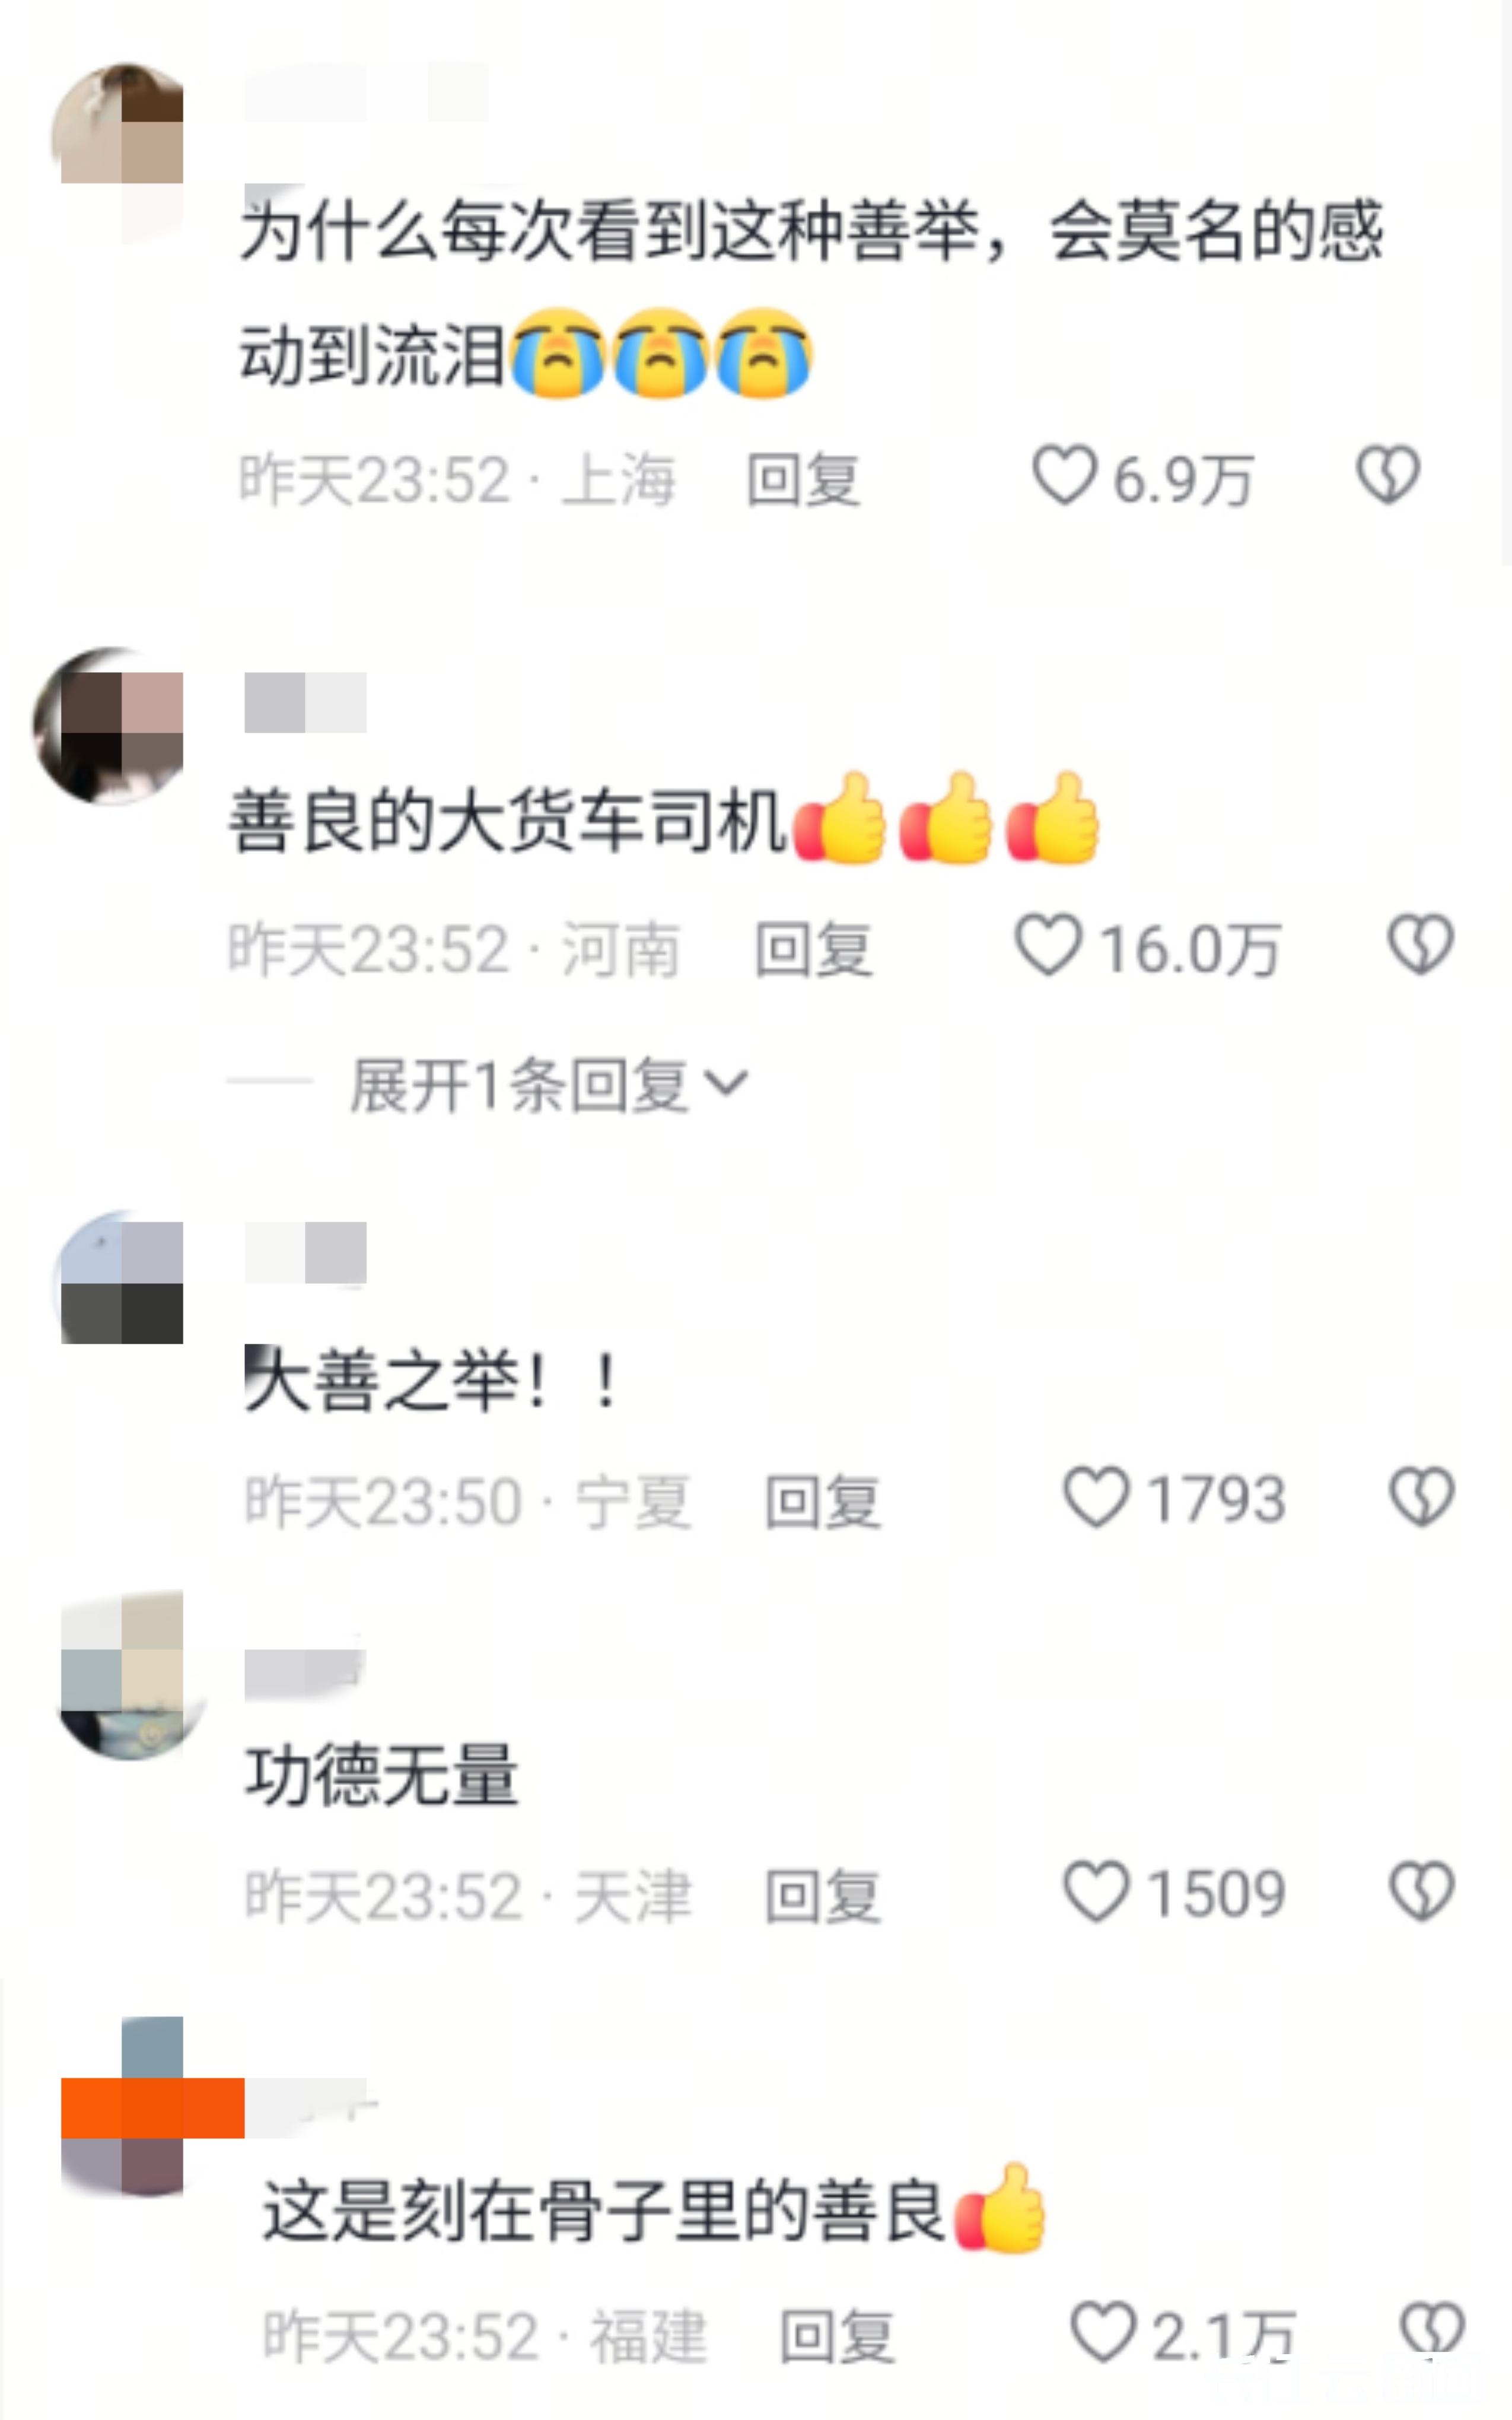Reply to the Henan truck driver comment
The height and width of the screenshot is (2420, 1512).
click(813, 949)
